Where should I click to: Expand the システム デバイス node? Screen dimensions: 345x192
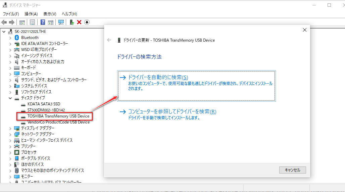tap(10, 86)
